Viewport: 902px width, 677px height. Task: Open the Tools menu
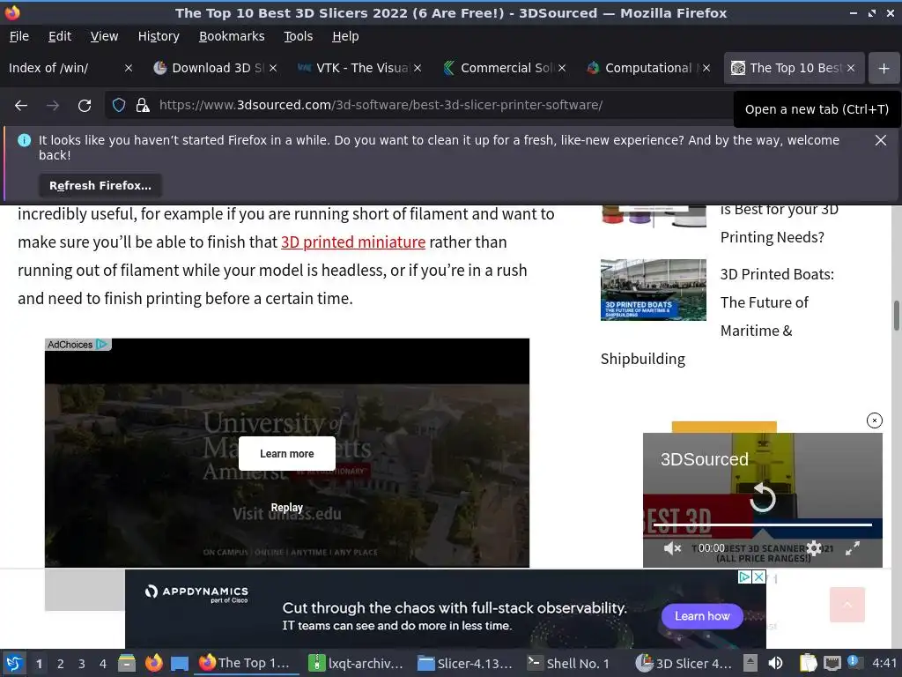click(x=298, y=36)
